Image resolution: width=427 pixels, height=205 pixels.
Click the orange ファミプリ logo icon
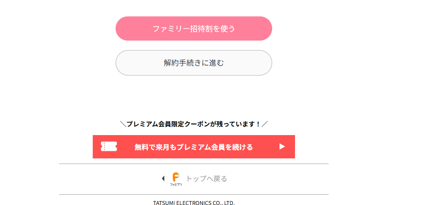pos(176,177)
